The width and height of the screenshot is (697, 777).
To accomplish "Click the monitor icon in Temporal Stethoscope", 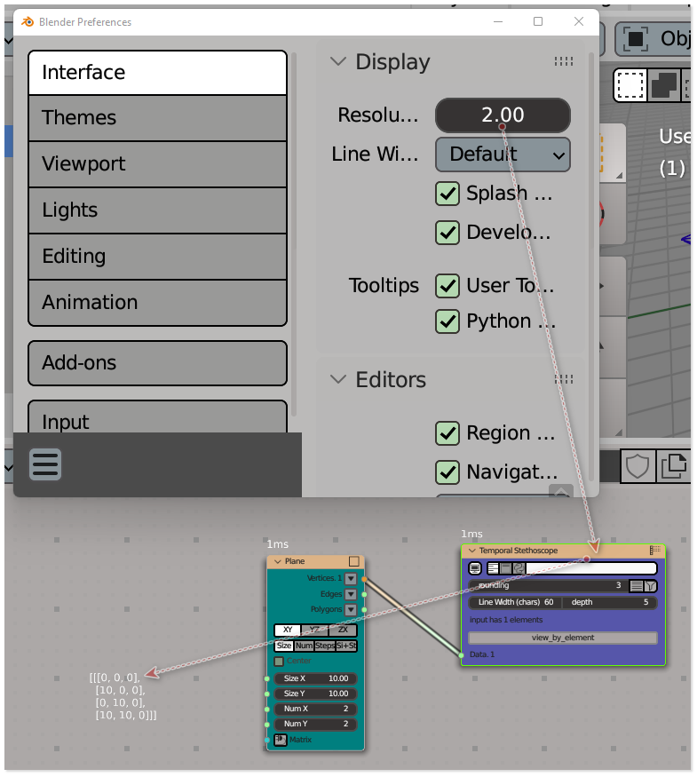I will [x=475, y=568].
